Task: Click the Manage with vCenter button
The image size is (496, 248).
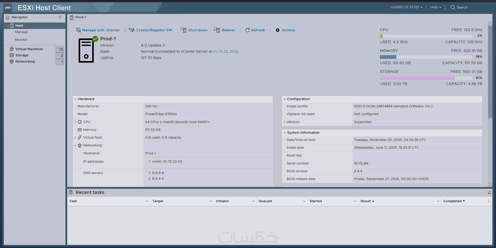Action: pyautogui.click(x=98, y=30)
